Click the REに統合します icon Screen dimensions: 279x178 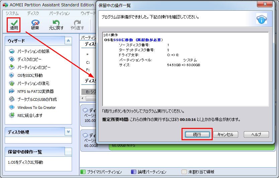[x=12, y=115]
